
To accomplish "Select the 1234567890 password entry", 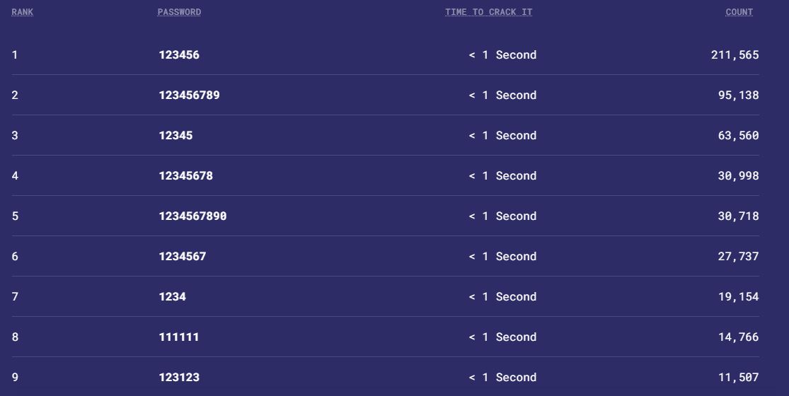I will point(192,216).
